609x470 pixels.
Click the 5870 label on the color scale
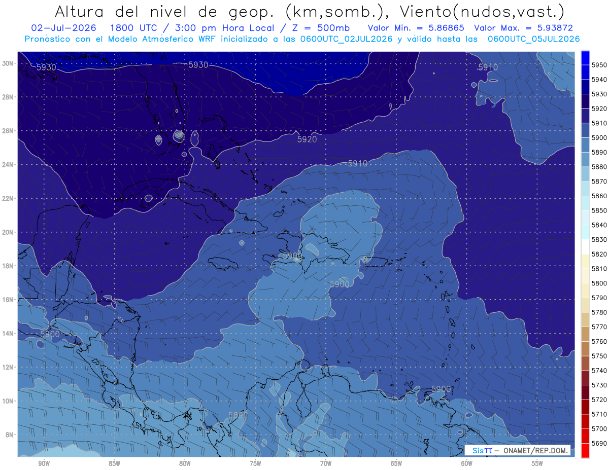599,181
